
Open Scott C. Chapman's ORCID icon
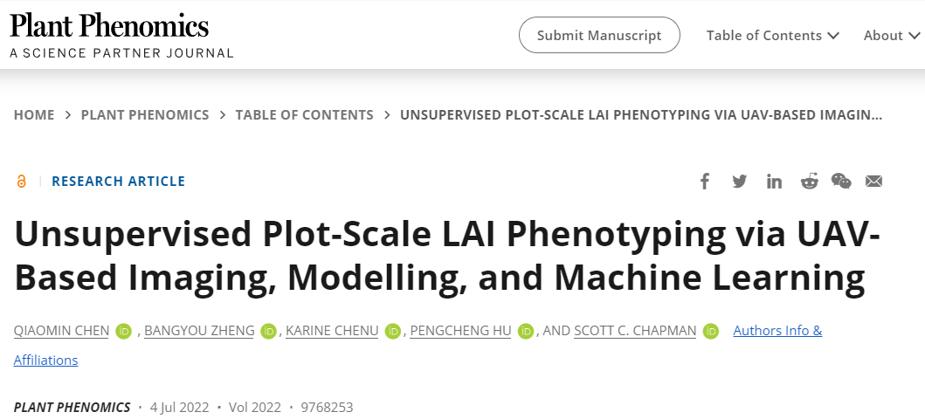click(x=711, y=332)
